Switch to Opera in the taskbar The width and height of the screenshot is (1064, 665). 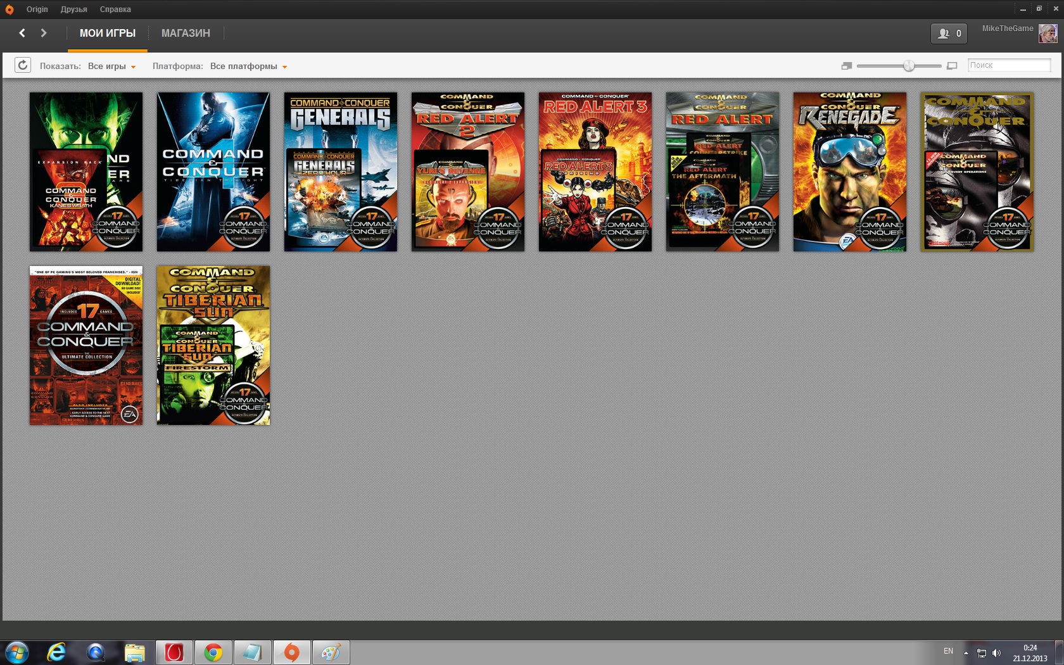pos(174,652)
